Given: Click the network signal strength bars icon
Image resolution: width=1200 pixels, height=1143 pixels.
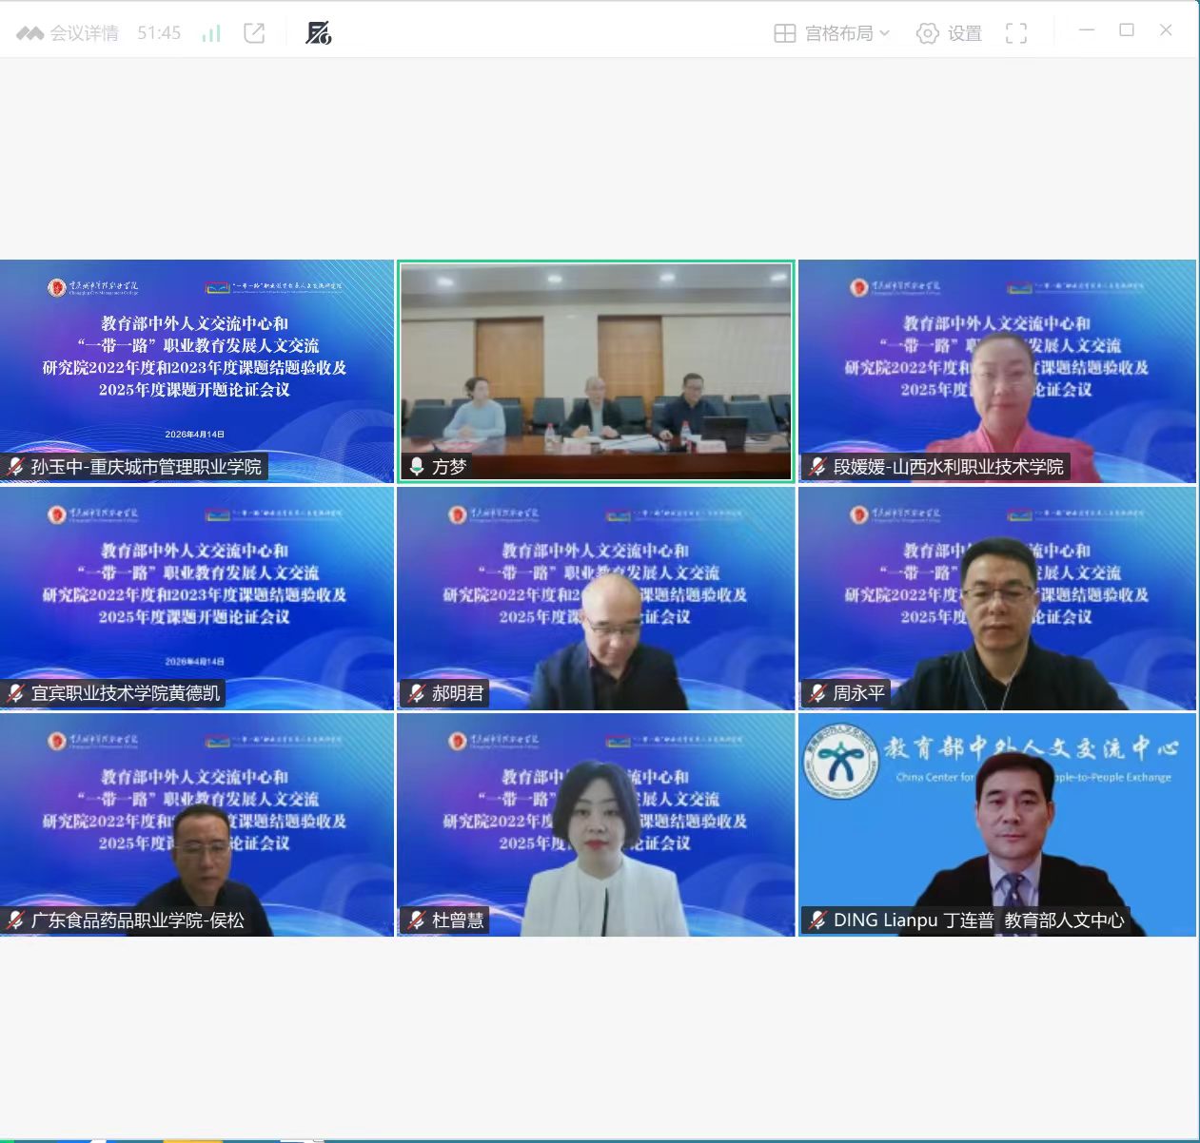Looking at the screenshot, I should coord(211,33).
